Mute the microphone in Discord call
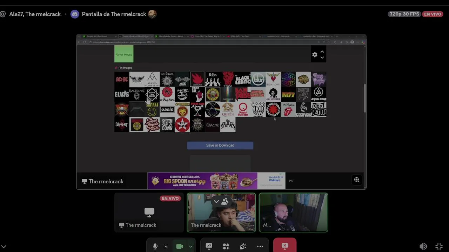This screenshot has height=252, width=449. (x=155, y=246)
